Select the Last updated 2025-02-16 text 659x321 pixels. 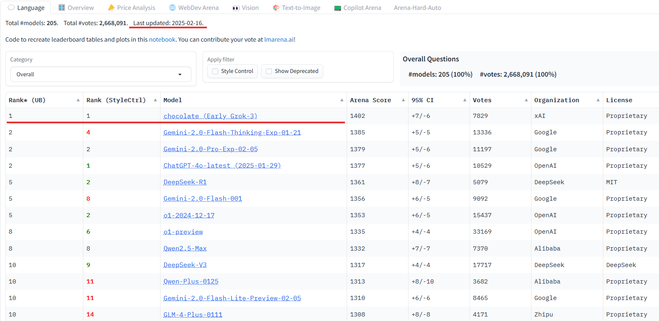pyautogui.click(x=168, y=23)
